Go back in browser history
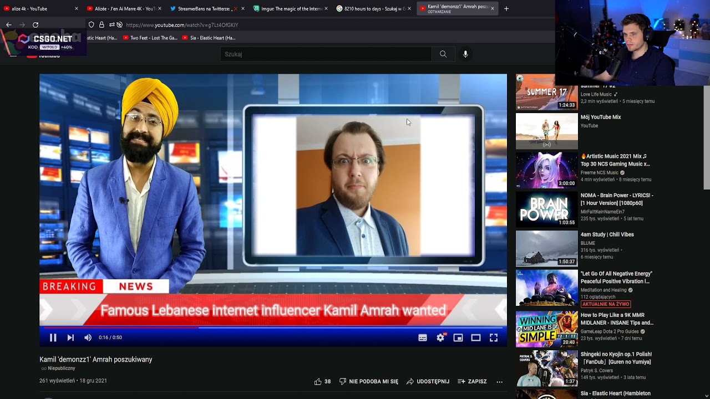The image size is (710, 399). [x=9, y=25]
